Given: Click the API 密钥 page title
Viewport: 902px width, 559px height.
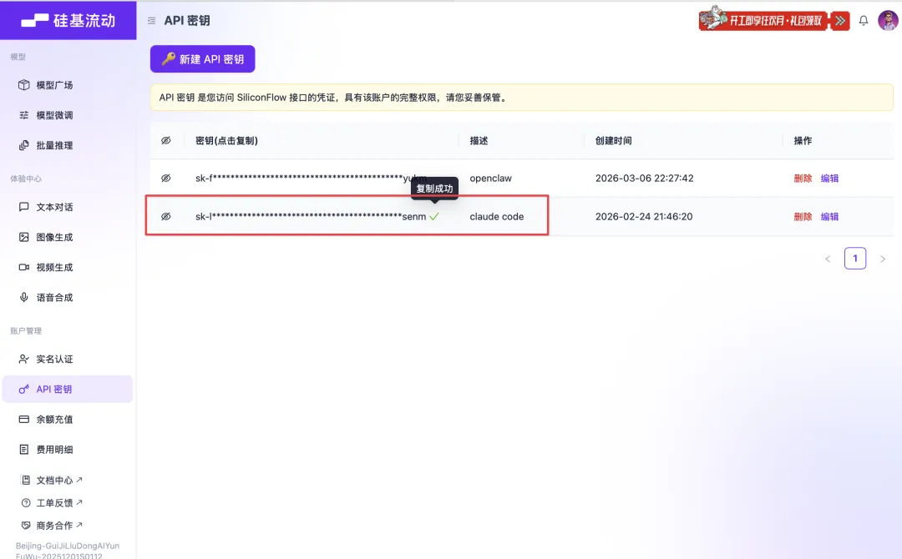Looking at the screenshot, I should click(x=187, y=21).
